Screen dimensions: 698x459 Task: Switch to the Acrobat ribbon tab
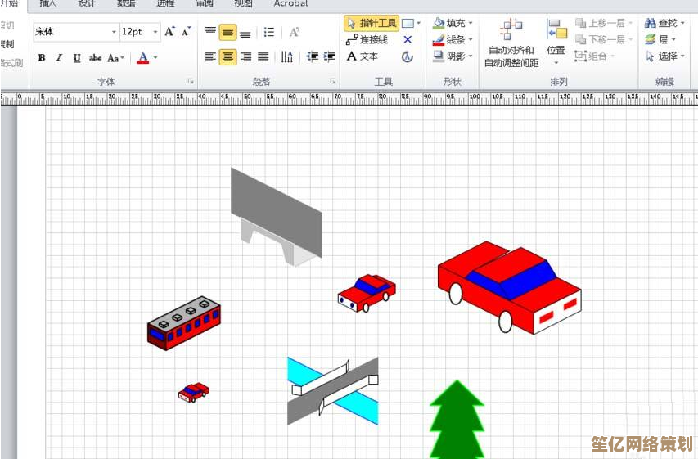(291, 4)
